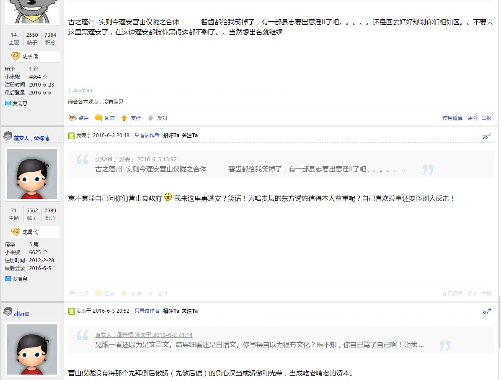
Task: Open username link 蓬安人，桑梓情
Action: [31, 138]
